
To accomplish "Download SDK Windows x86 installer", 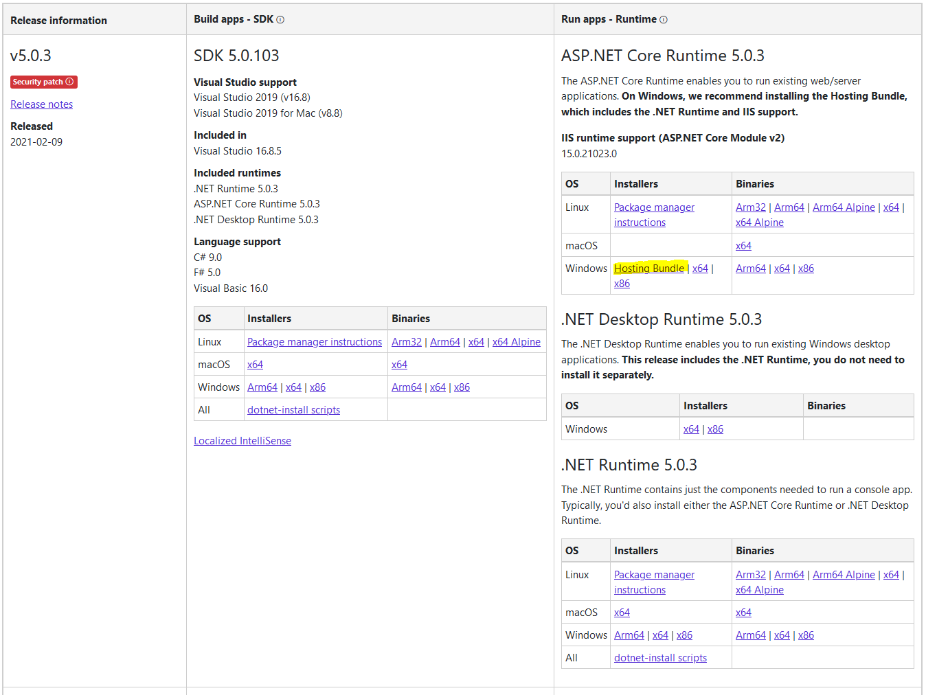I will [x=317, y=387].
